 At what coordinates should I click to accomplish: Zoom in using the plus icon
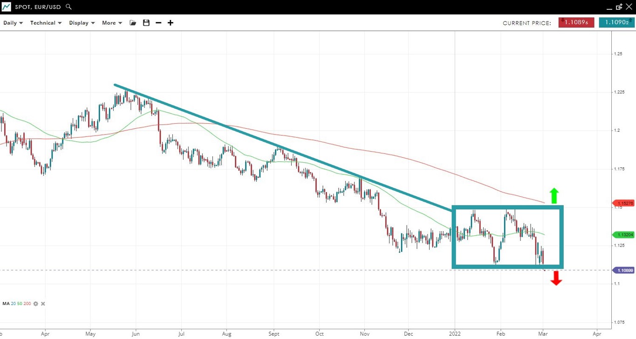pos(171,23)
